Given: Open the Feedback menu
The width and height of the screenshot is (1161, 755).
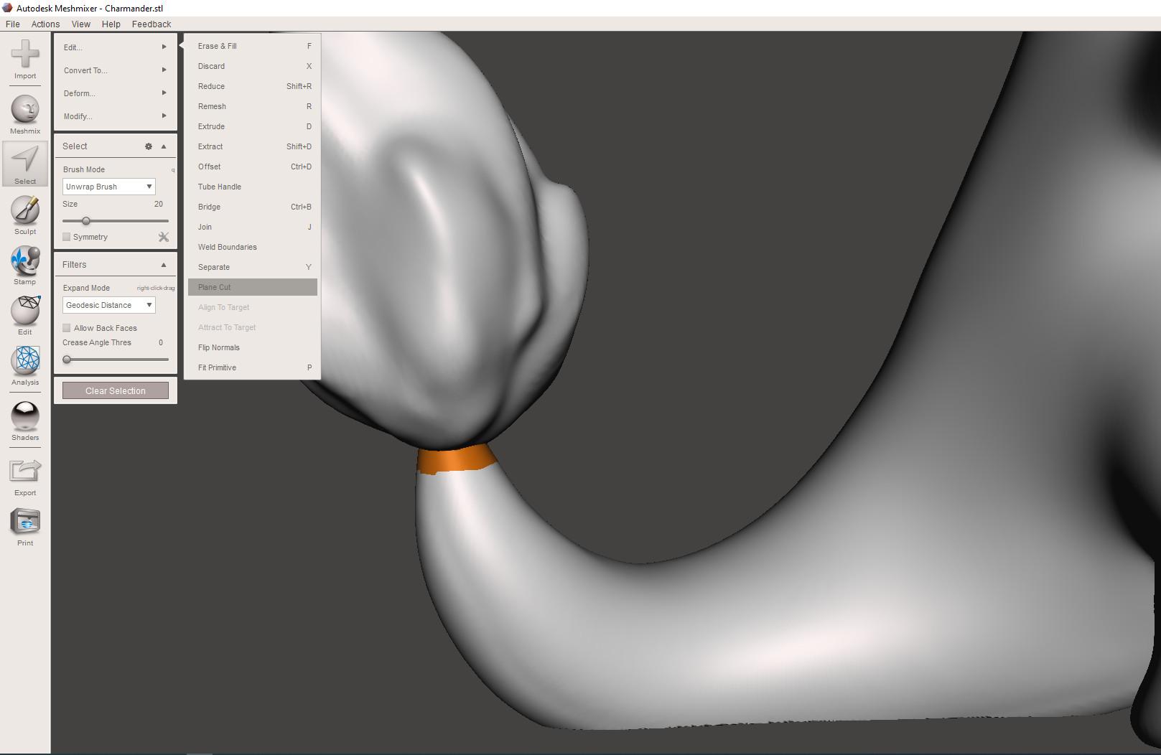Looking at the screenshot, I should tap(151, 24).
